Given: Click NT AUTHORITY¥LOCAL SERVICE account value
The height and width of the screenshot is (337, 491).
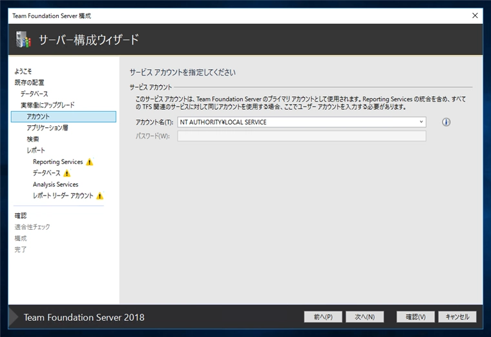Looking at the screenshot, I should (x=223, y=123).
